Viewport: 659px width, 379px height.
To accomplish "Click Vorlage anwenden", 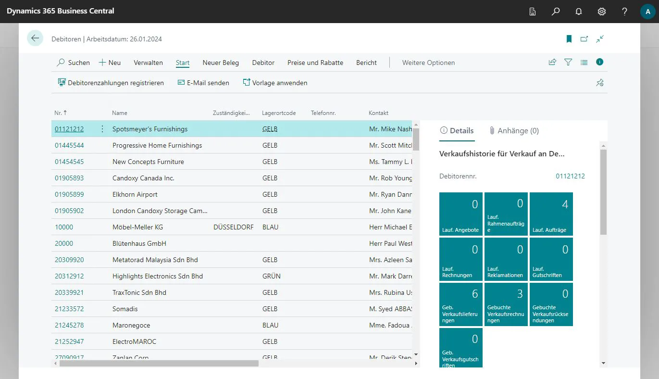I will 275,83.
